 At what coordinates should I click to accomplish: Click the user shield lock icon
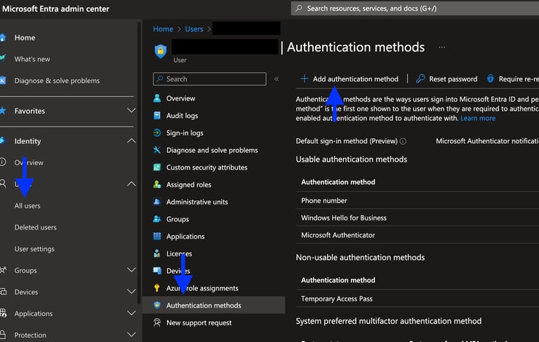coord(160,51)
